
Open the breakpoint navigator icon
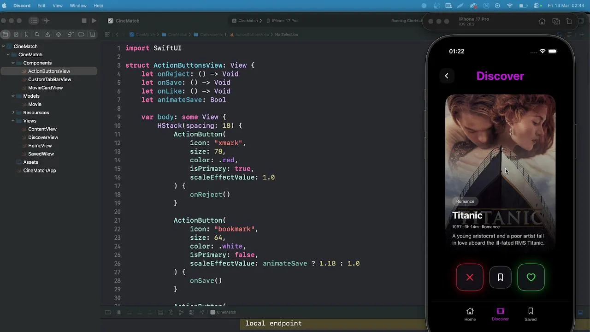(x=81, y=34)
